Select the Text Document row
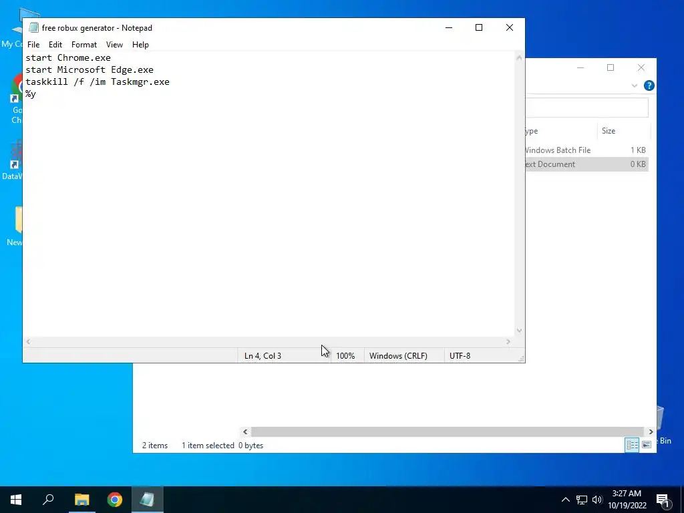 click(586, 164)
